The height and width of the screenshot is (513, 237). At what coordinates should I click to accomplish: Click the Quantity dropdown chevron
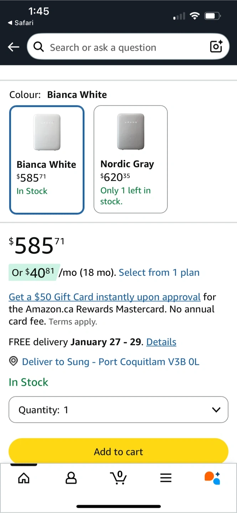pos(216,410)
